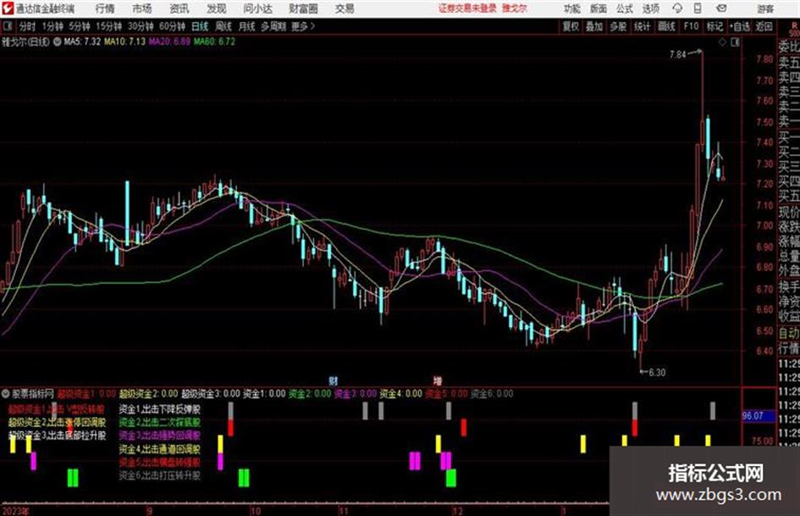Open the 功能 menu
Image resolution: width=800 pixels, height=516 pixels.
572,8
